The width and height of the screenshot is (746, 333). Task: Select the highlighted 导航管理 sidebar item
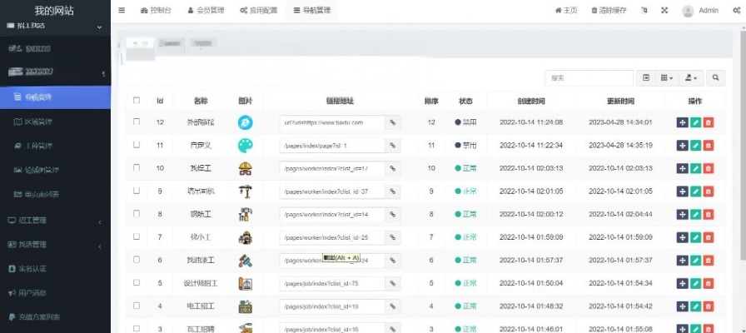point(55,97)
